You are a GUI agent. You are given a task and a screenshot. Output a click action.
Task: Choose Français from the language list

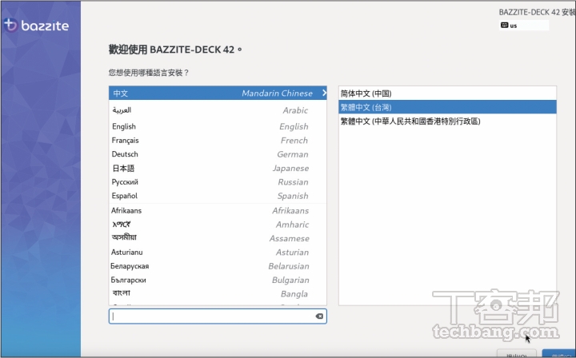click(x=218, y=141)
